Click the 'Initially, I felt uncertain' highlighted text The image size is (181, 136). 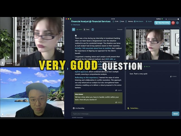pyautogui.click(x=93, y=48)
